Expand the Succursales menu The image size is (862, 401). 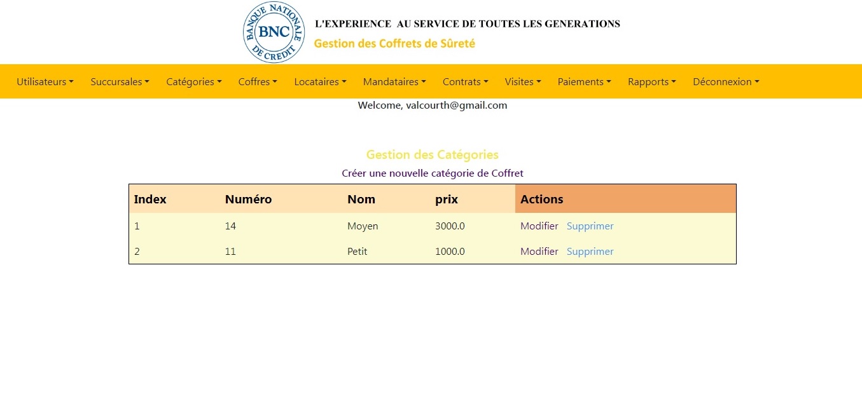(120, 81)
